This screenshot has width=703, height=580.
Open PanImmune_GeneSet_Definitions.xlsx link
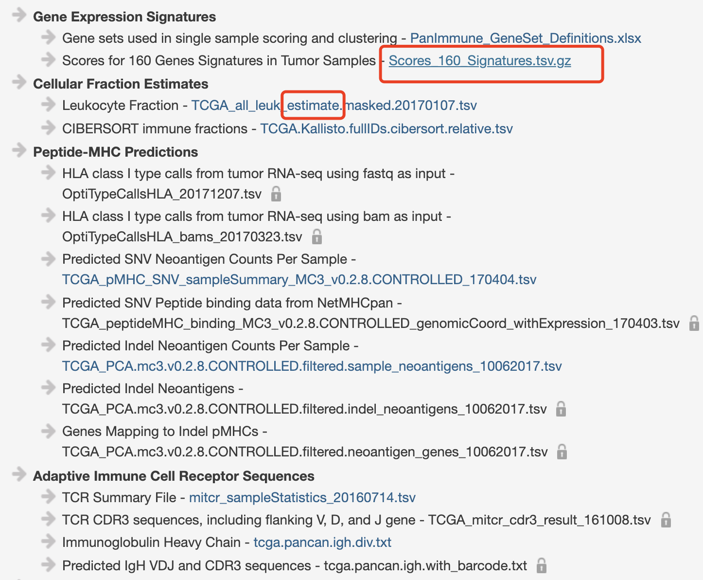(526, 38)
